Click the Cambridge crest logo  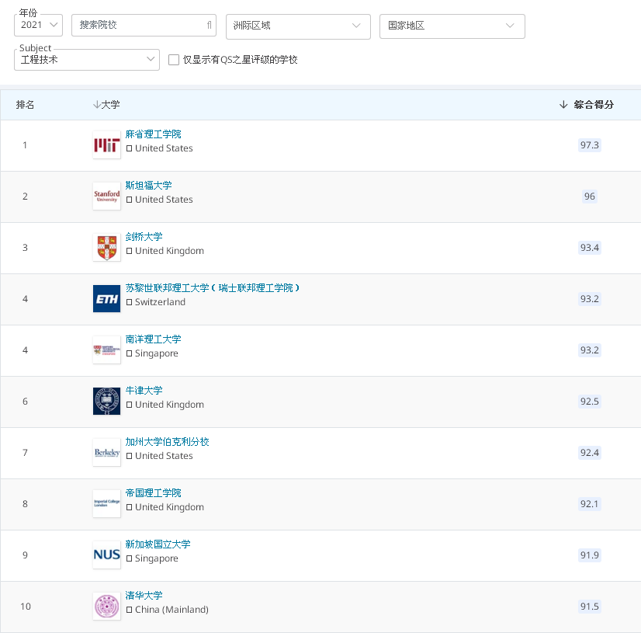(x=106, y=247)
